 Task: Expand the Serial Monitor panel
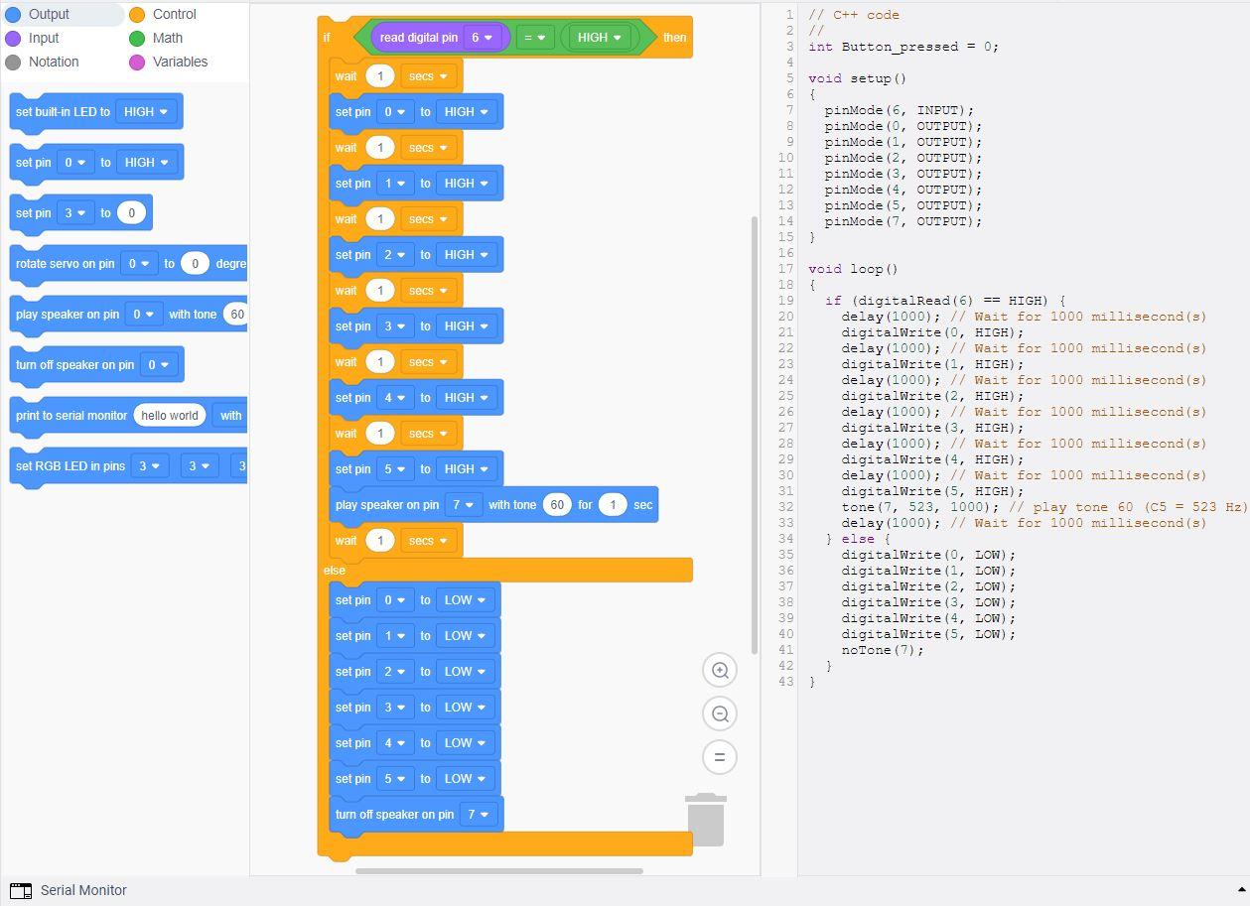click(x=83, y=891)
